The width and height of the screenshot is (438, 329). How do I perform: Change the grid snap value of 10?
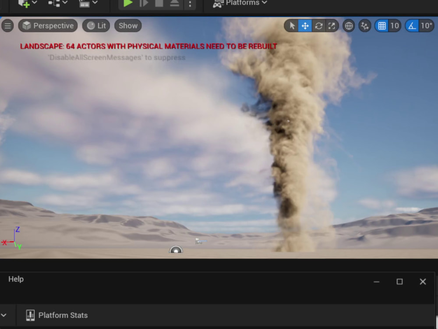pyautogui.click(x=395, y=26)
